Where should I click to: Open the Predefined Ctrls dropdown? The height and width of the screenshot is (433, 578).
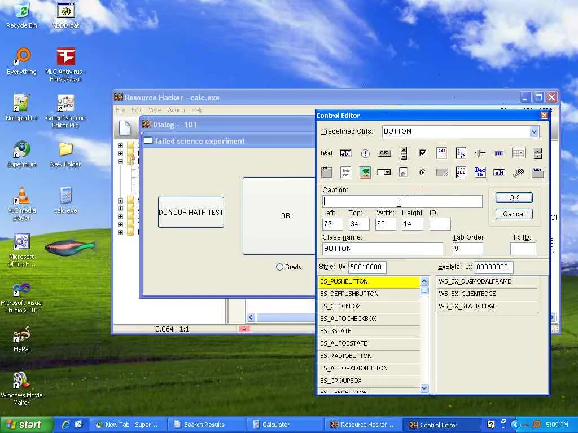(x=534, y=131)
